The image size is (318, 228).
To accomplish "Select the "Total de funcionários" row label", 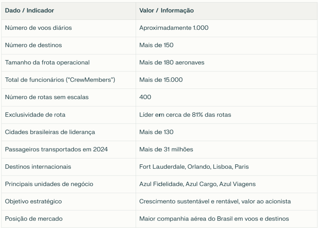I will [x=60, y=80].
